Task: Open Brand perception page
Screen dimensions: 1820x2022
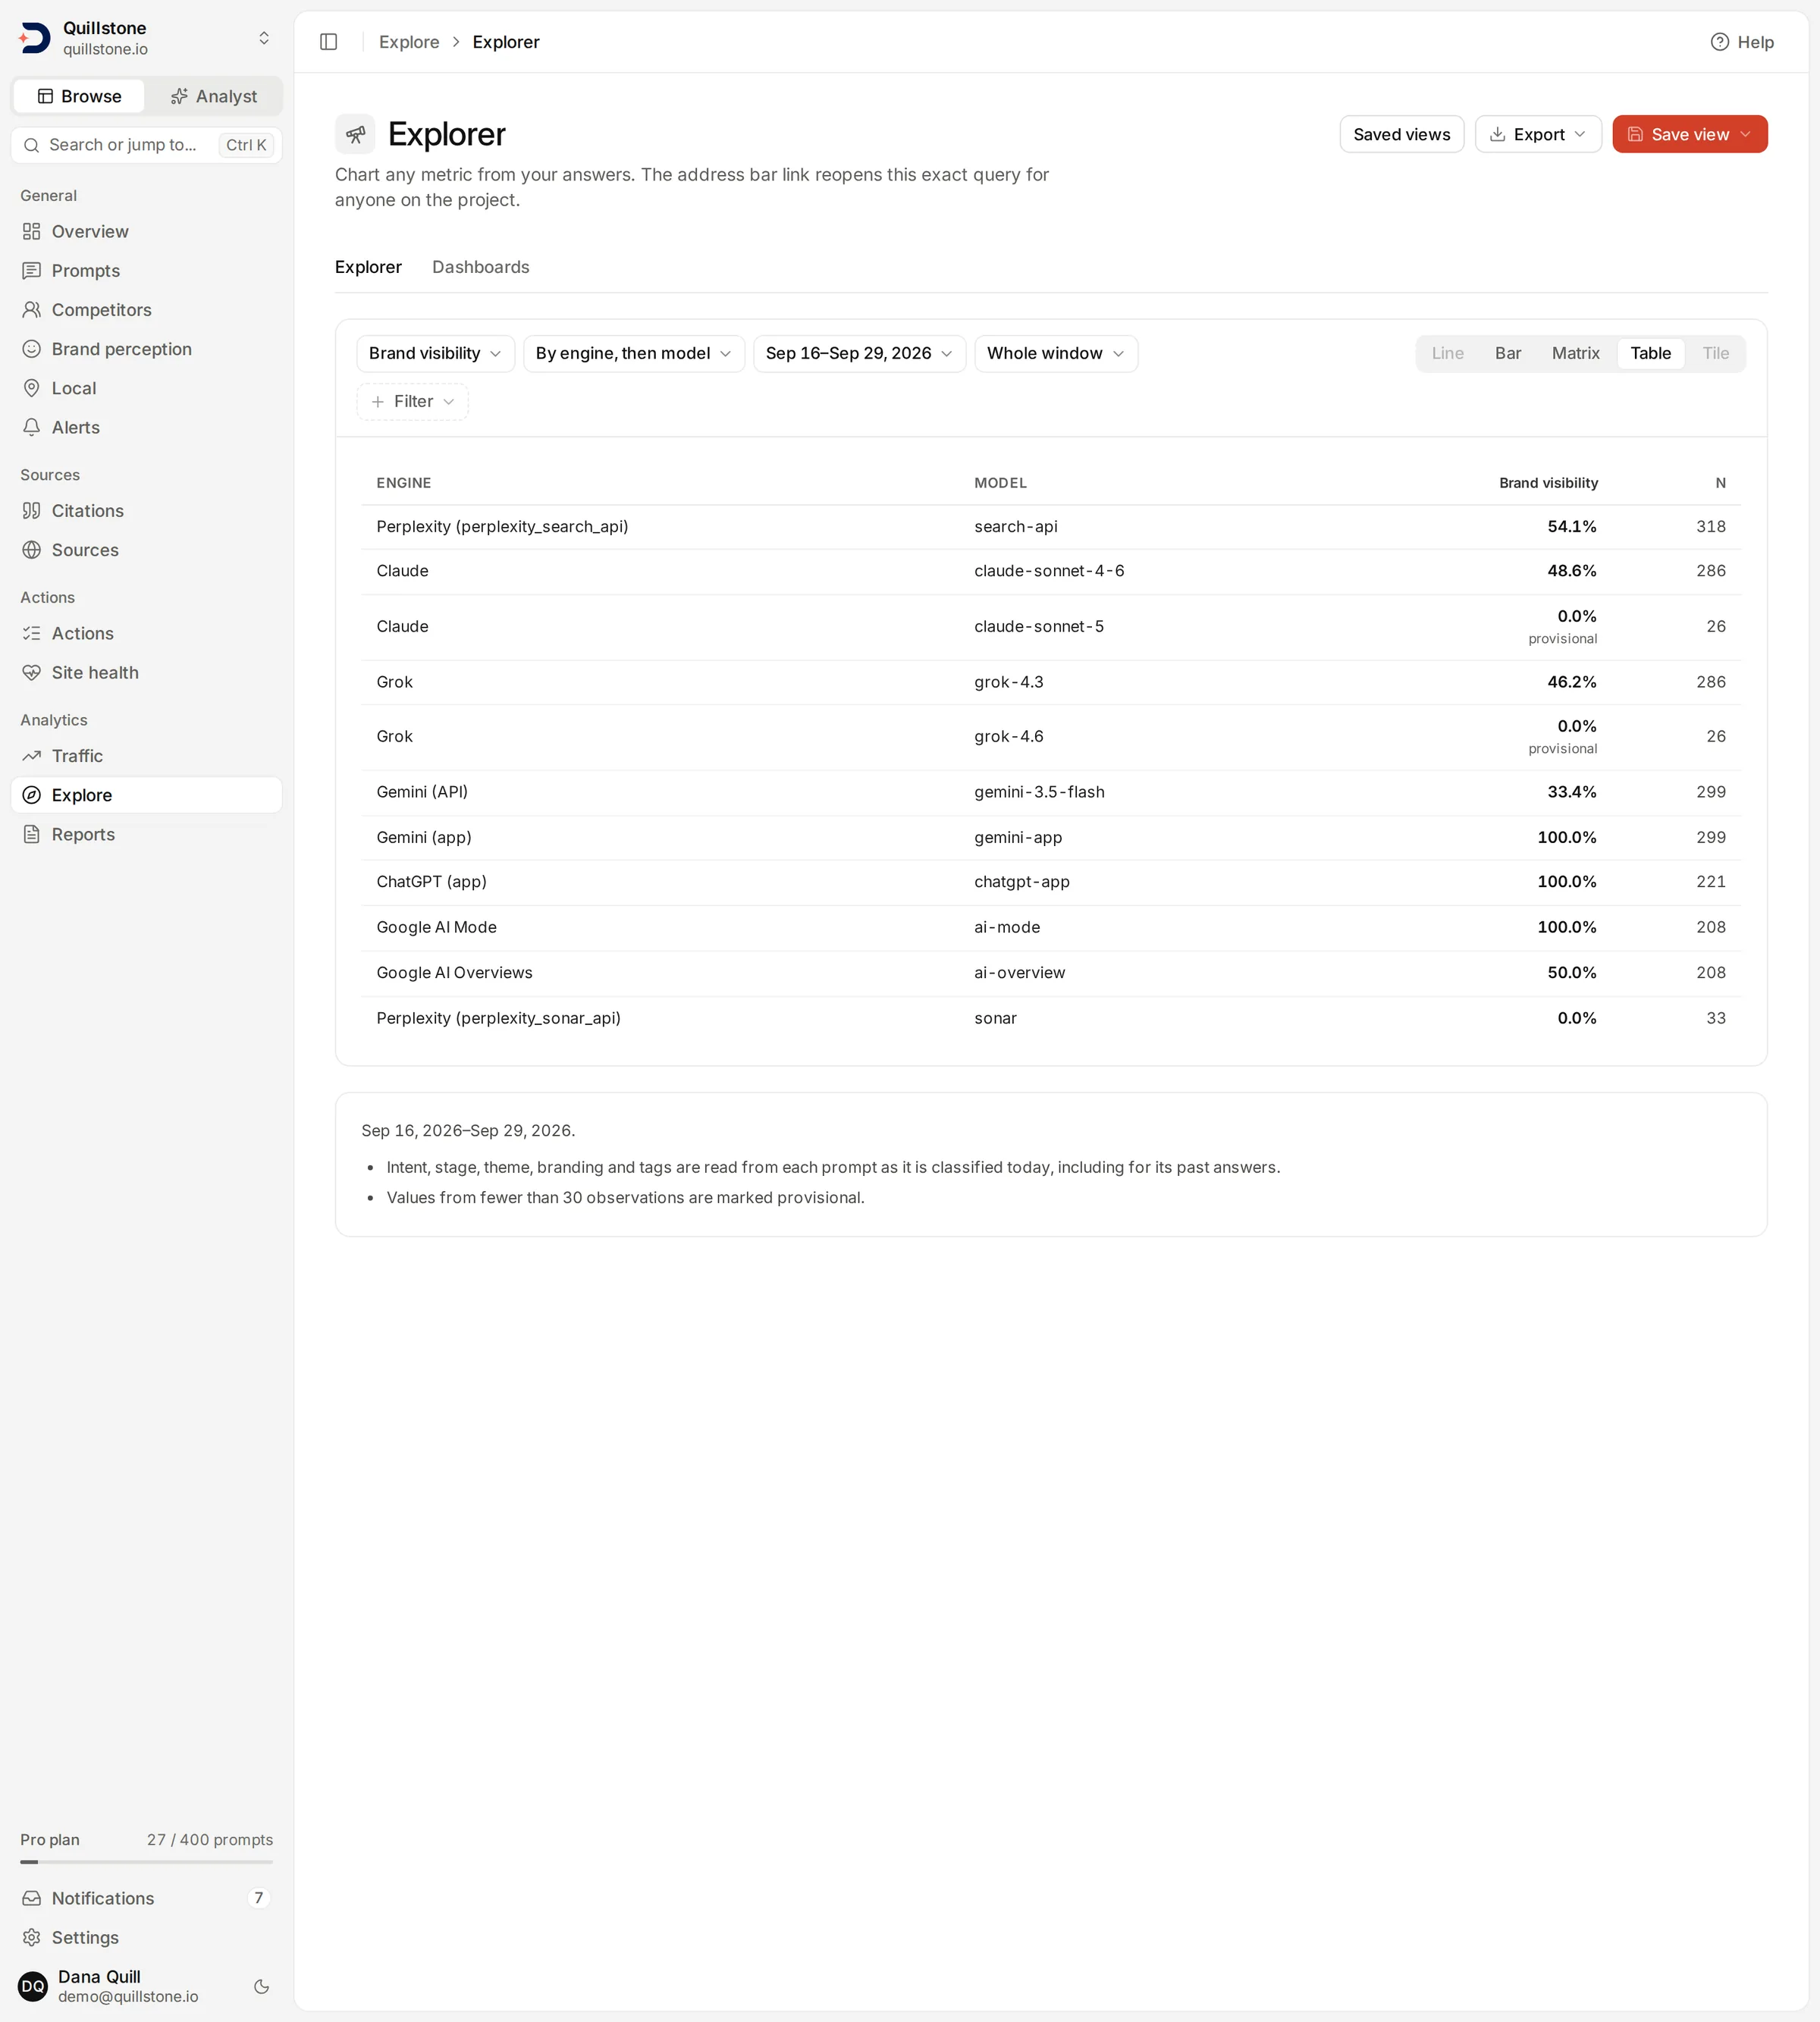Action: coord(146,349)
